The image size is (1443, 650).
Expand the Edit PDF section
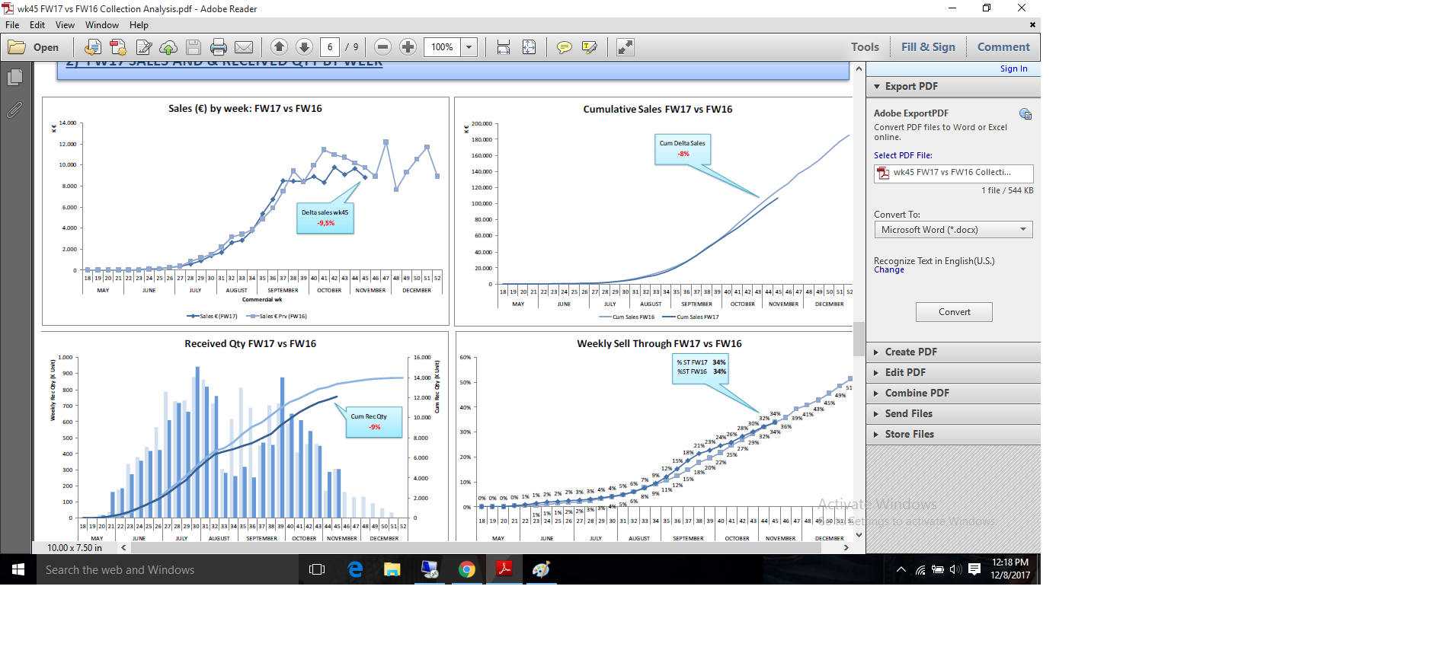pyautogui.click(x=953, y=372)
